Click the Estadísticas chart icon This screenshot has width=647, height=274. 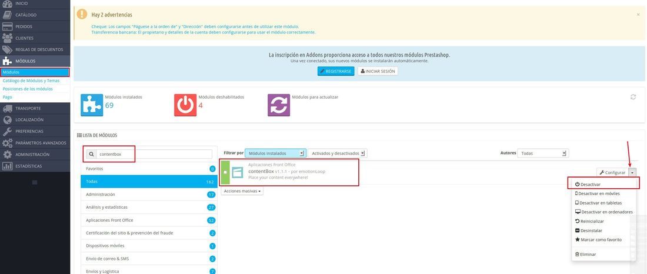8,166
